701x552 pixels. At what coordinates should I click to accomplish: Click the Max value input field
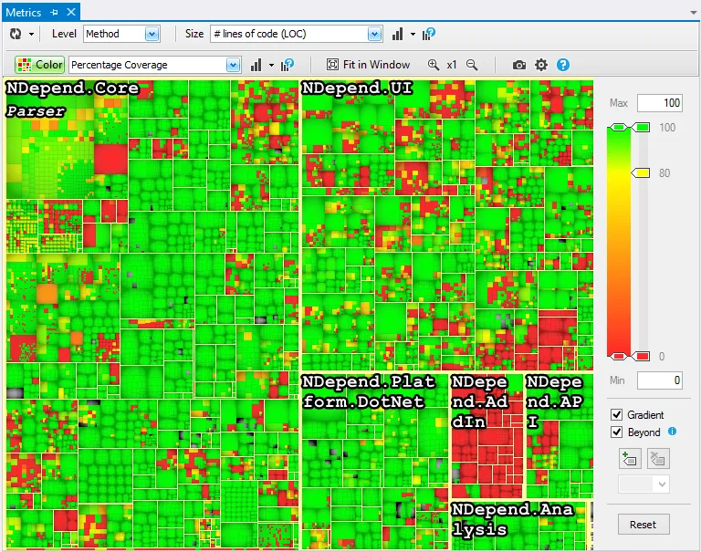(x=660, y=103)
